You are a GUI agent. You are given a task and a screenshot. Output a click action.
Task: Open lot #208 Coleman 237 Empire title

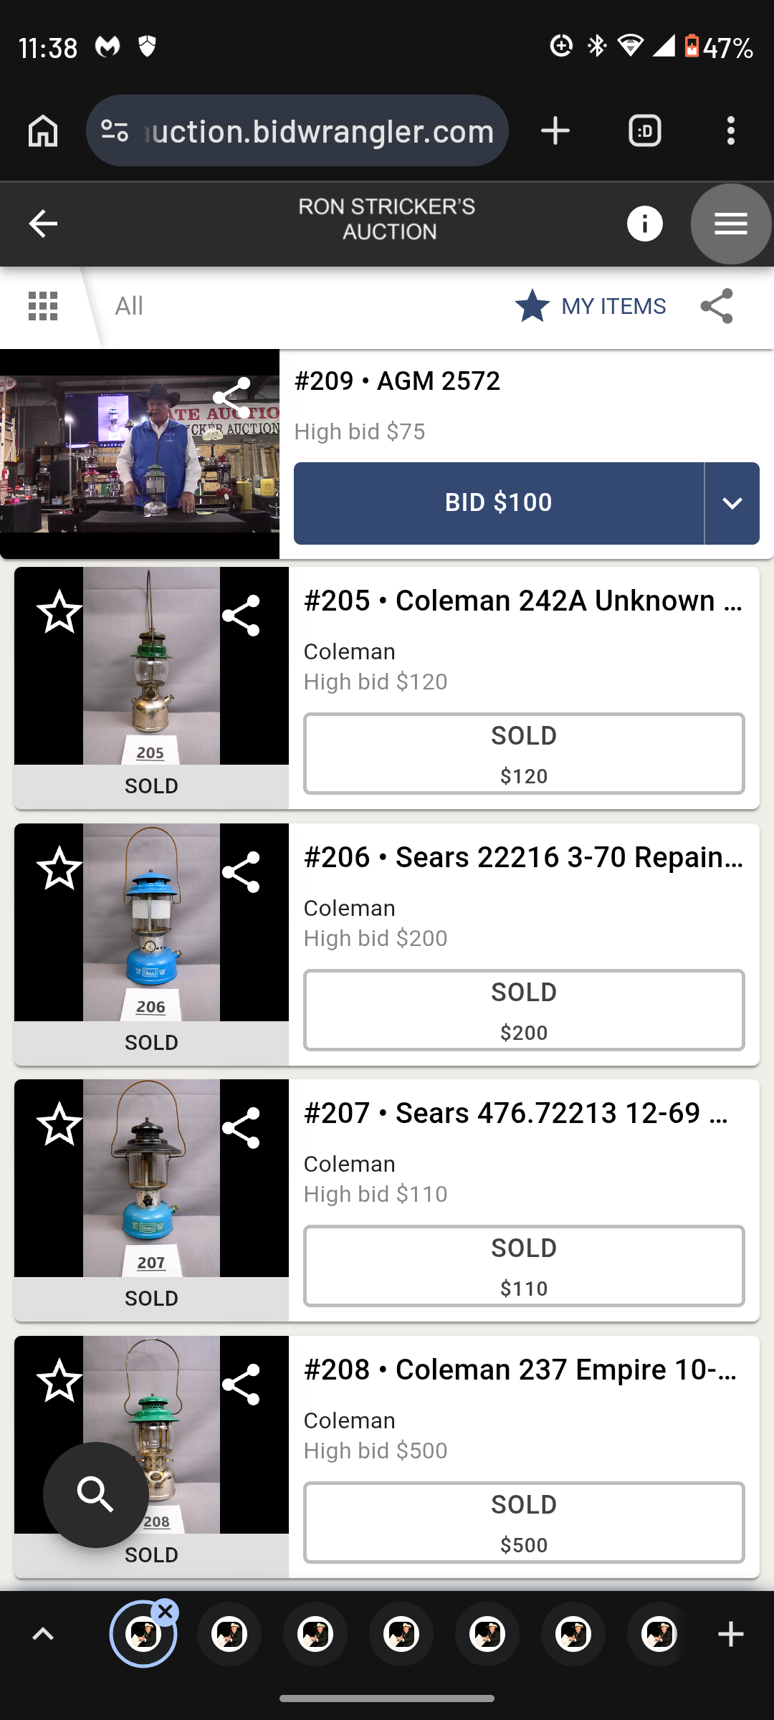pyautogui.click(x=521, y=1370)
